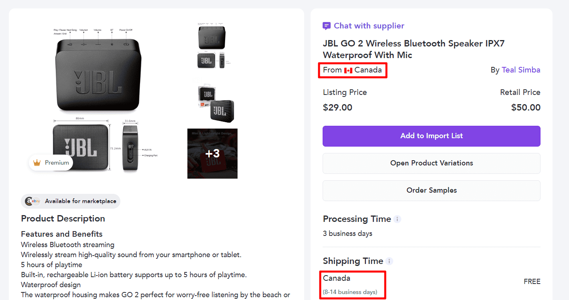Click the crown icon on the Premium badge
The width and height of the screenshot is (569, 300).
(37, 163)
